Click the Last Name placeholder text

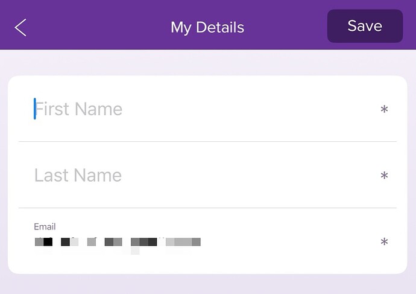78,175
